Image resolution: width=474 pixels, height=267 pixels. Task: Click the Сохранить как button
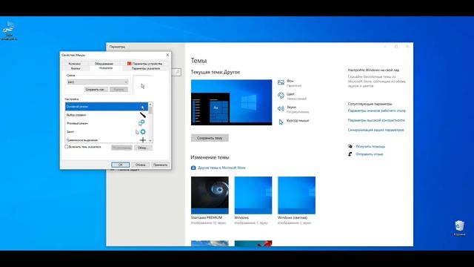96,89
